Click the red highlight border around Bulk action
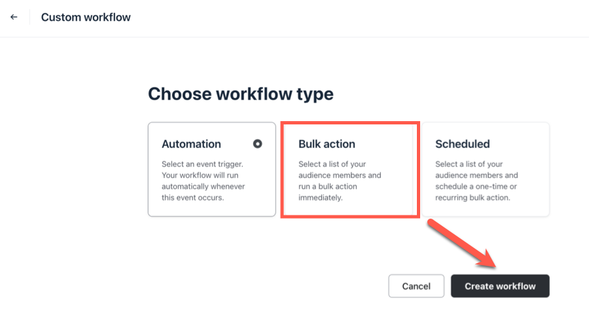 click(x=282, y=169)
